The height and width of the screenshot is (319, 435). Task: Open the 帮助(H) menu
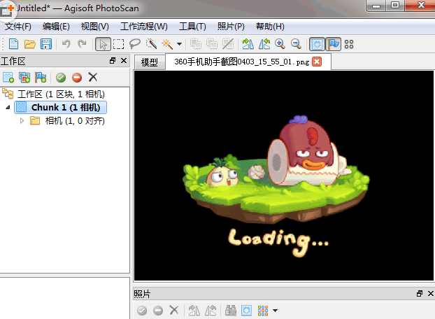pyautogui.click(x=270, y=27)
